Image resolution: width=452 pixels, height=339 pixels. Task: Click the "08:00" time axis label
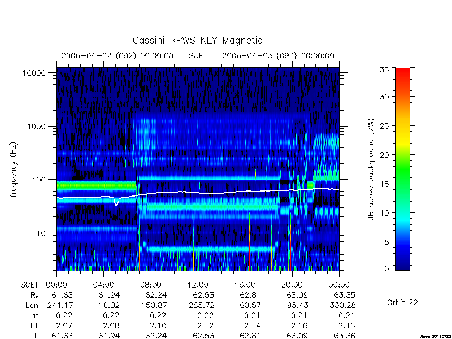[x=150, y=285]
